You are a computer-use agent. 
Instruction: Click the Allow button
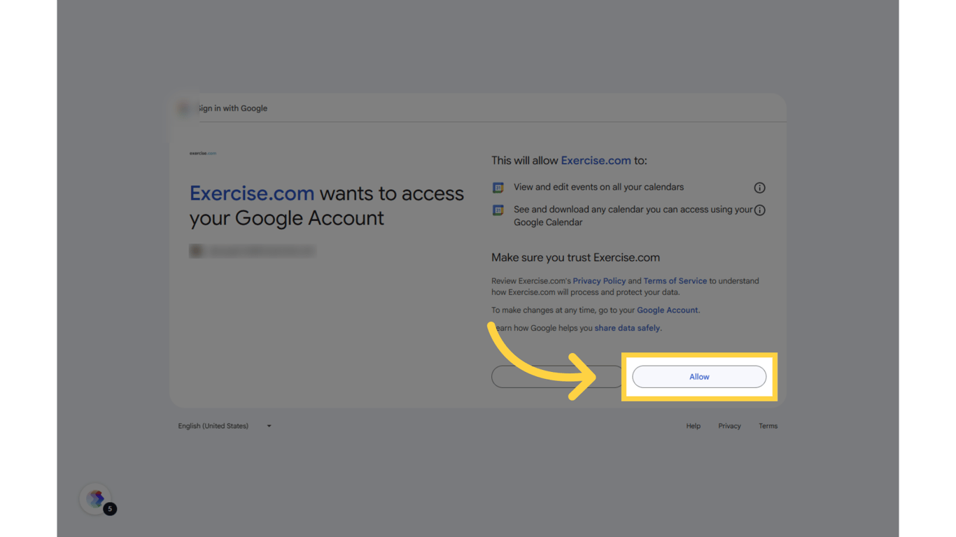click(x=698, y=376)
